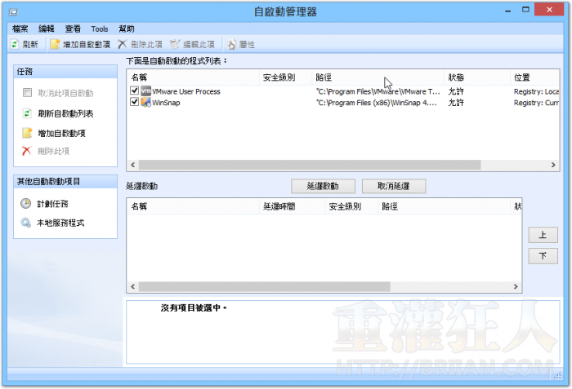This screenshot has width=572, height=389.
Task: Click the 取消延遲 button
Action: [x=393, y=186]
